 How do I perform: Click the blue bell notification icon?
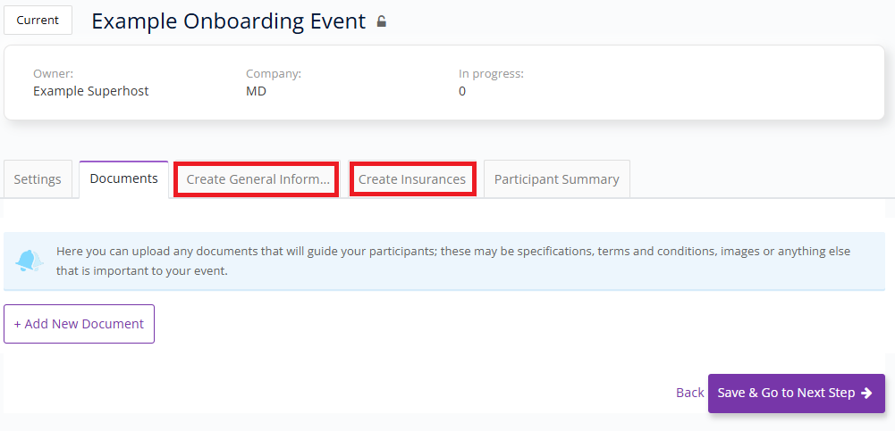(30, 261)
